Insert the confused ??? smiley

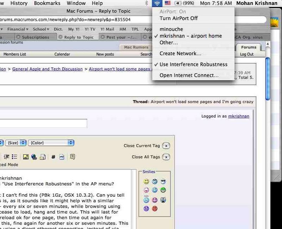[x=146, y=199]
